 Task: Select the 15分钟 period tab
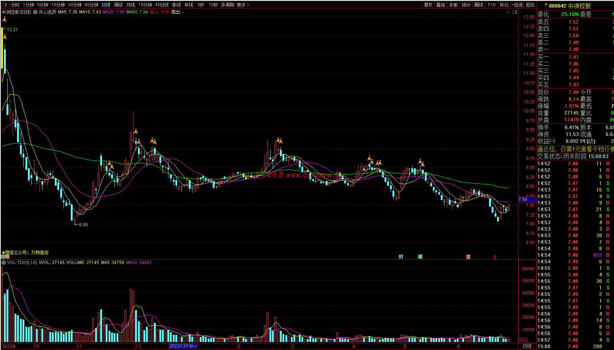tap(58, 5)
